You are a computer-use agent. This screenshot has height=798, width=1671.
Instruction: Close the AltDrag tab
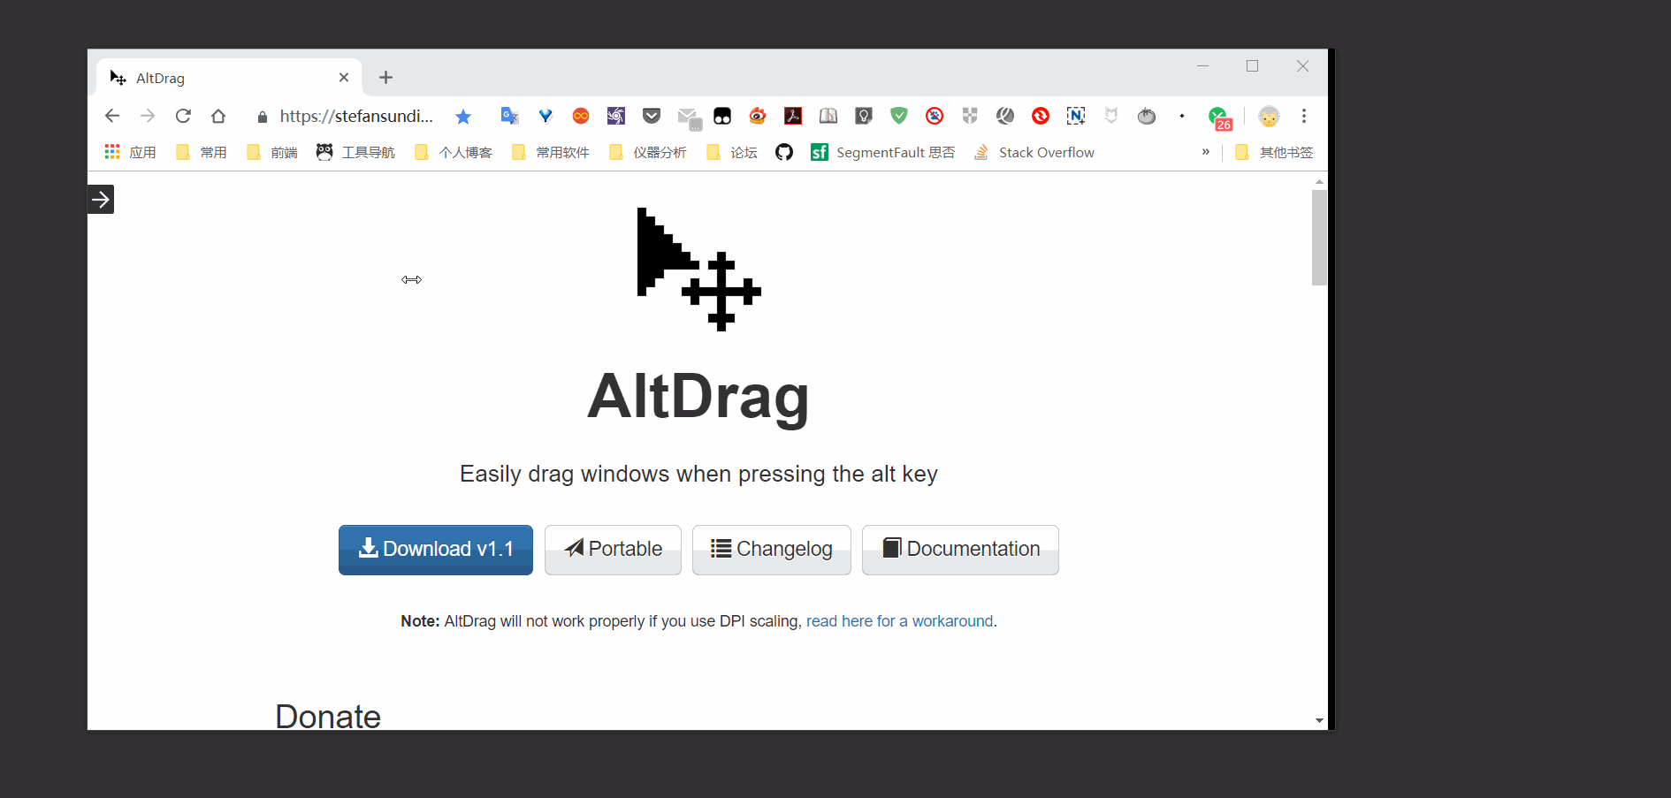pos(344,78)
